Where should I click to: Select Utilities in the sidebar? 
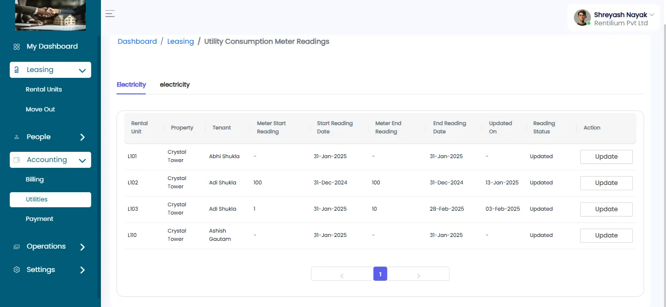click(x=50, y=199)
